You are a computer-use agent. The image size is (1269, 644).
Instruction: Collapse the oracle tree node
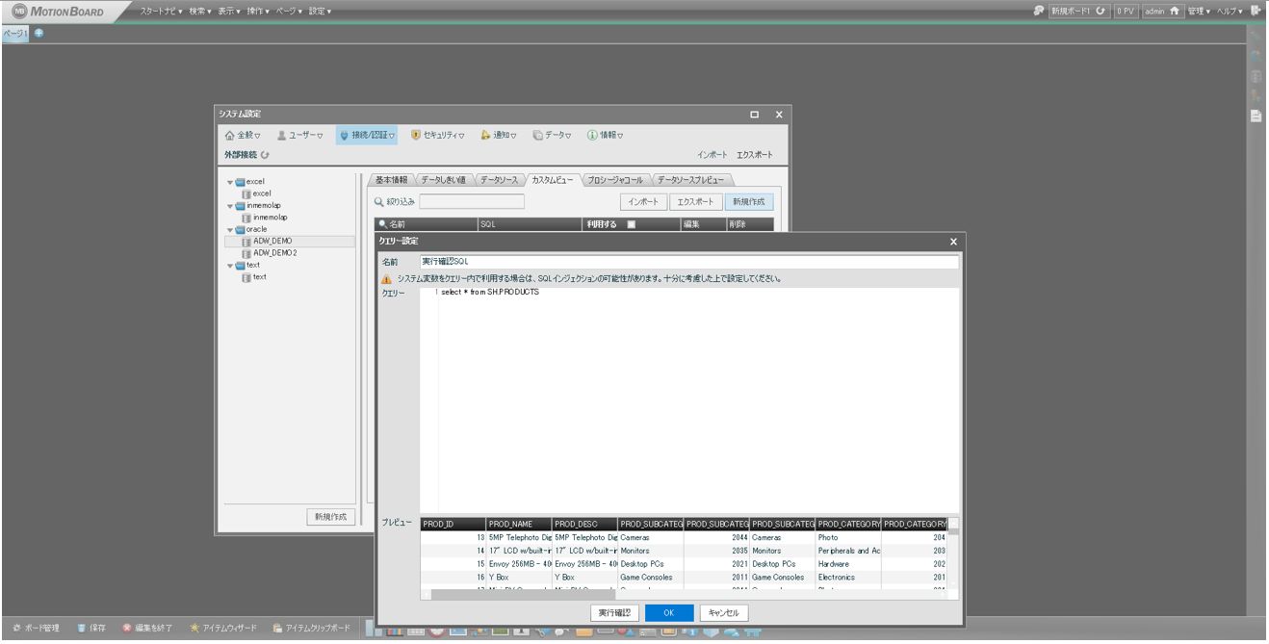point(231,229)
